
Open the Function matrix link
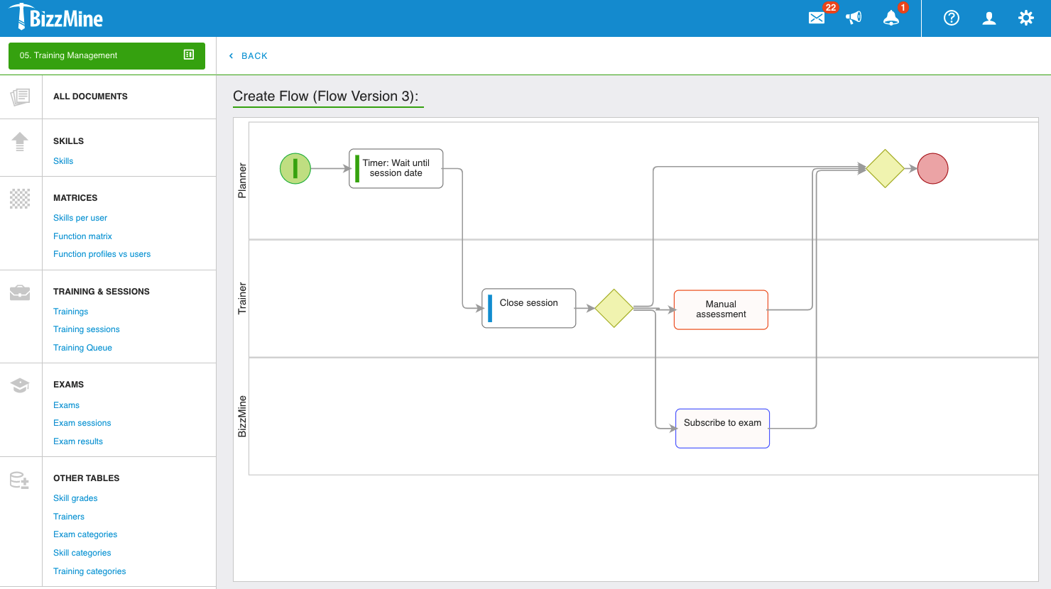pyautogui.click(x=82, y=236)
